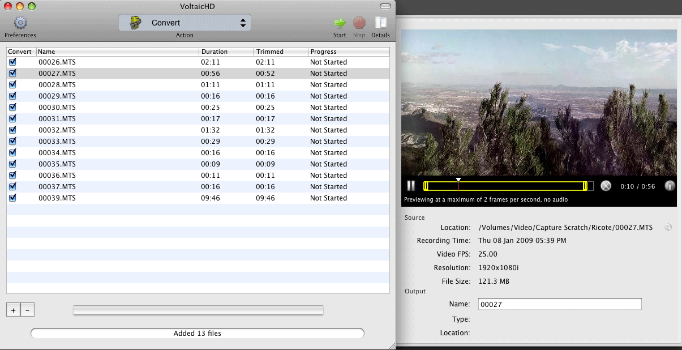Disable conversion of 00039.MTS

12,198
